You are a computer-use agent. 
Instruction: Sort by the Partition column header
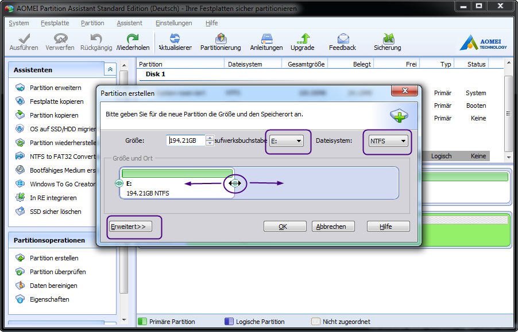(180, 64)
